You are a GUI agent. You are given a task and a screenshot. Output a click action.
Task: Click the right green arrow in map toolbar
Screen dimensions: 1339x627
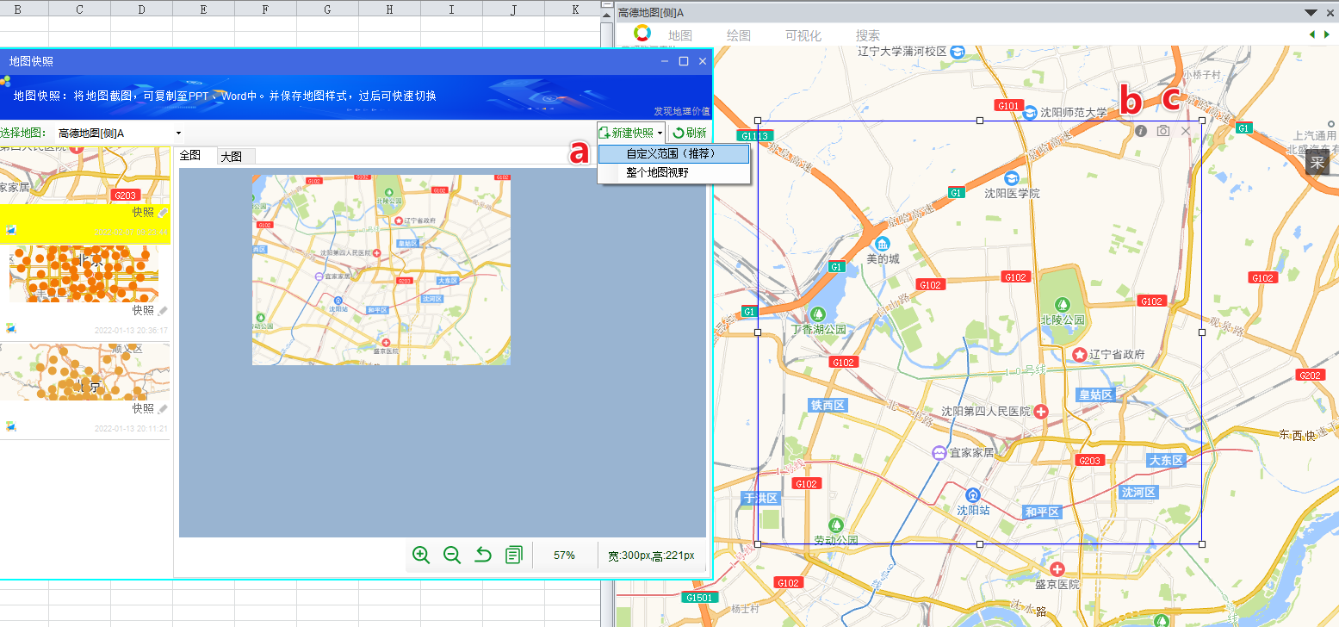[1325, 34]
